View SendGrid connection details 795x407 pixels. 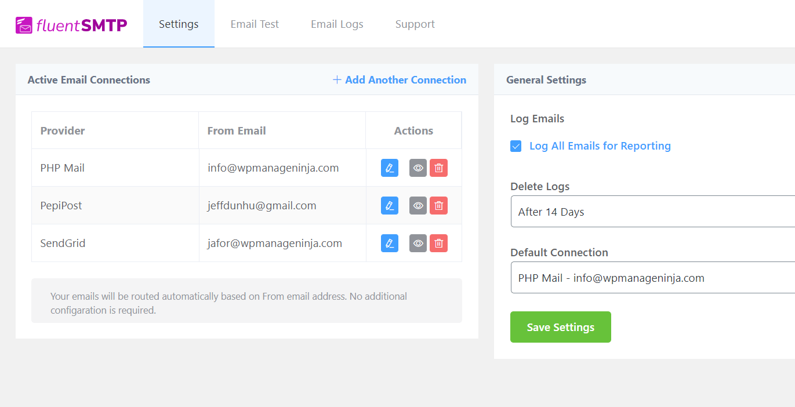pos(418,244)
